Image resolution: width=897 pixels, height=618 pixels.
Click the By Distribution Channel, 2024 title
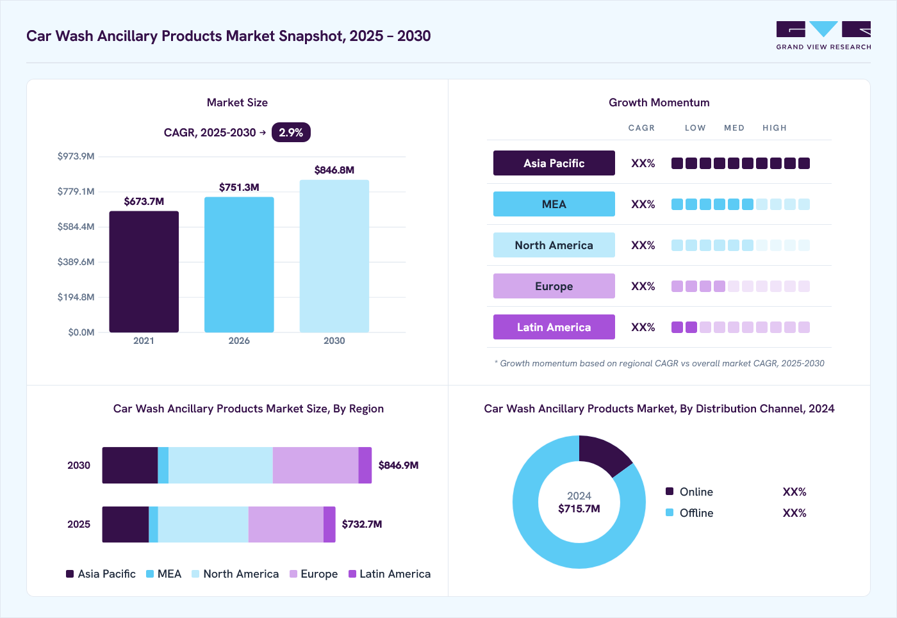tap(659, 409)
